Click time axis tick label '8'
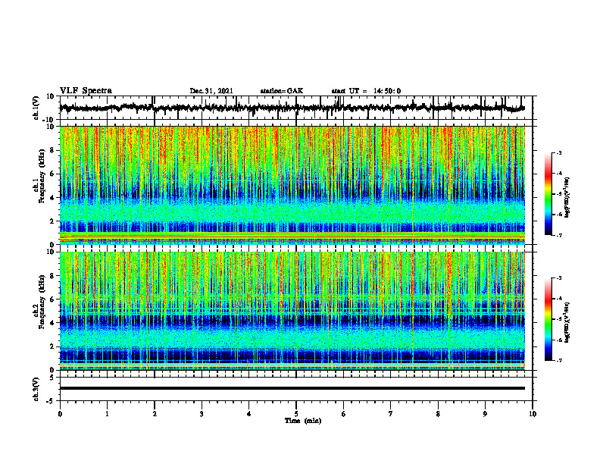 point(438,414)
